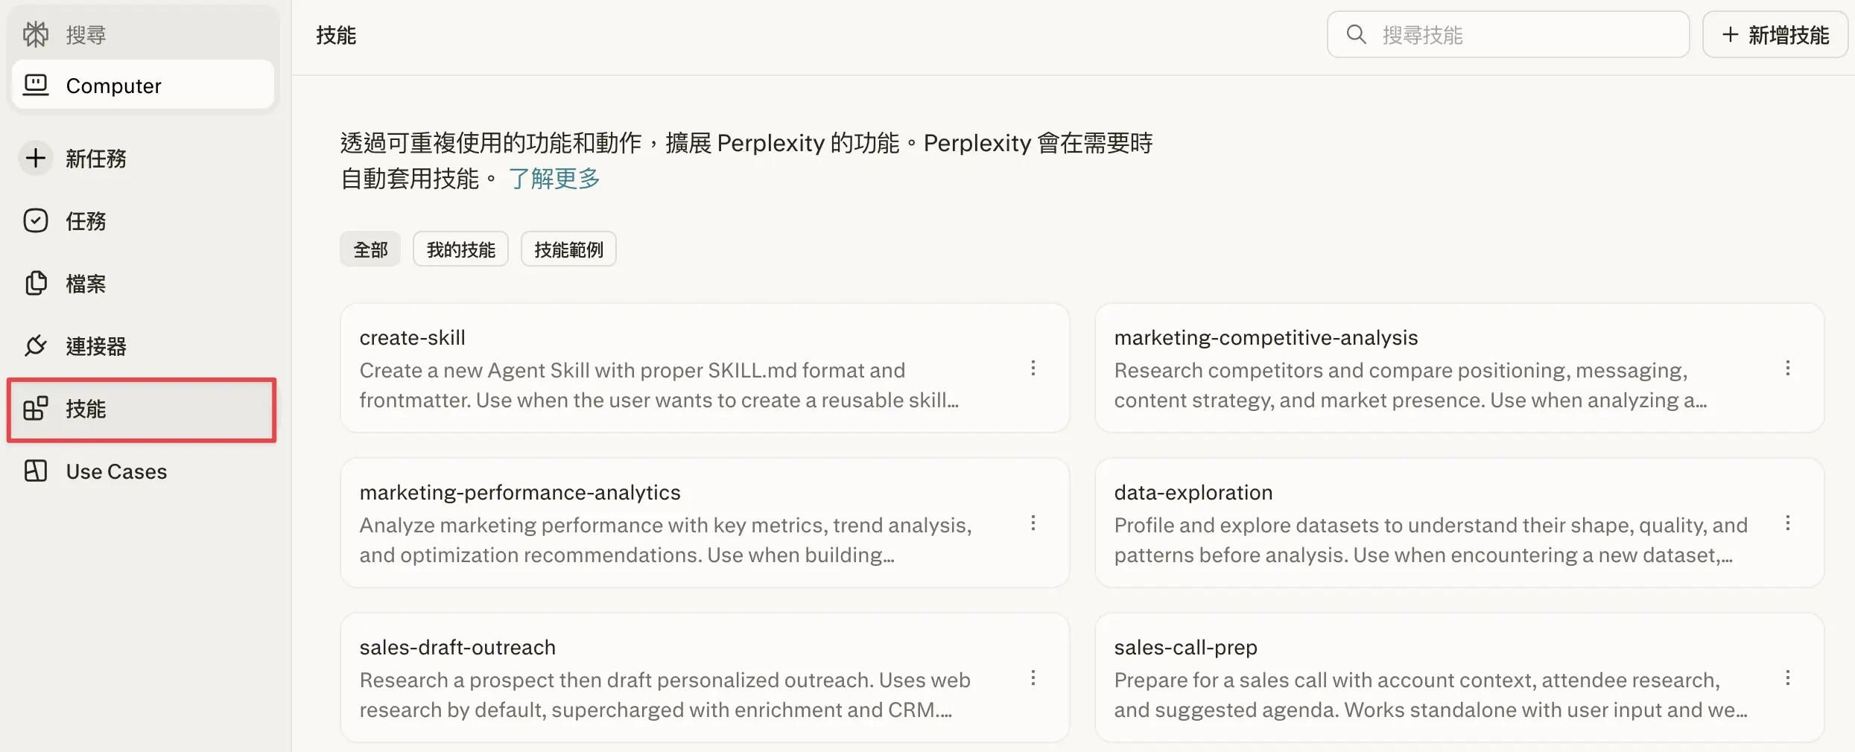1855x752 pixels.
Task: Click the Use Cases icon
Action: coord(35,471)
